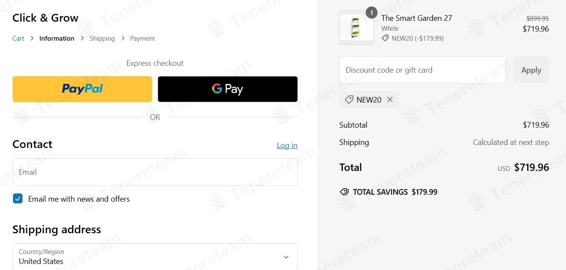
Task: Open the Smart Garden 27 product thumbnail
Action: (x=356, y=28)
